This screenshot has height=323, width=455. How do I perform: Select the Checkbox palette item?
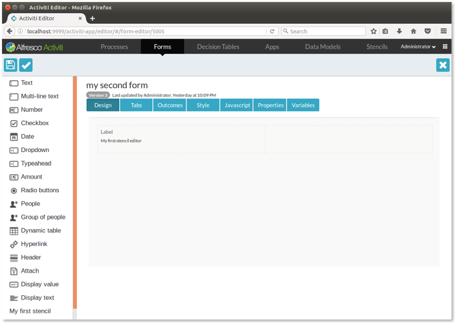[x=34, y=123]
